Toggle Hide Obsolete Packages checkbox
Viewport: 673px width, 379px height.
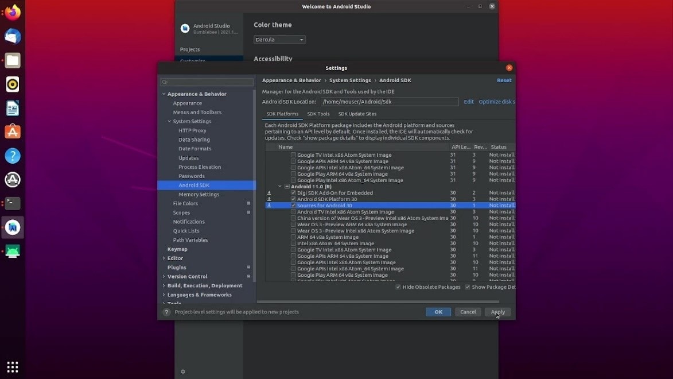(398, 287)
